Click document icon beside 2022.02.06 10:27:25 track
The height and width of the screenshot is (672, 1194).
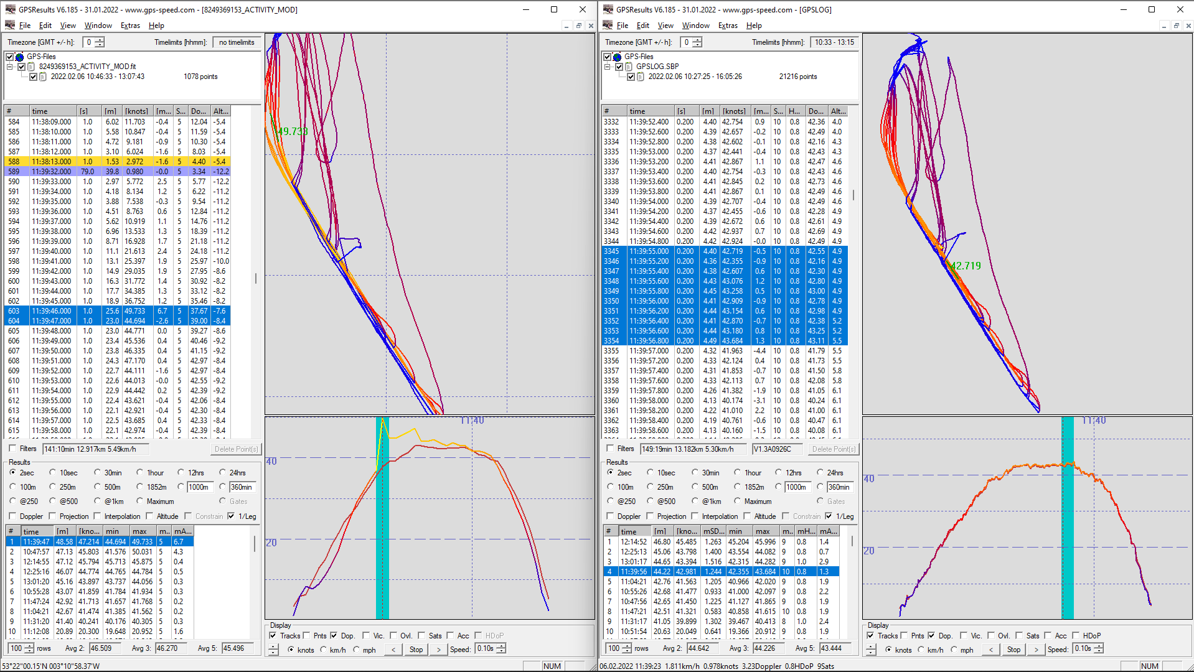coord(641,77)
